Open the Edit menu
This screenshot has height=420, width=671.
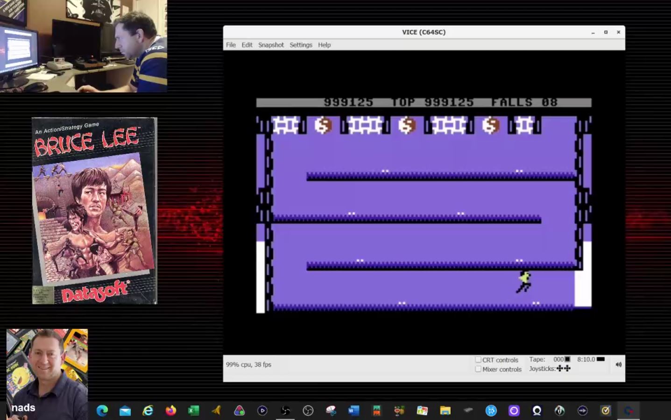[247, 45]
